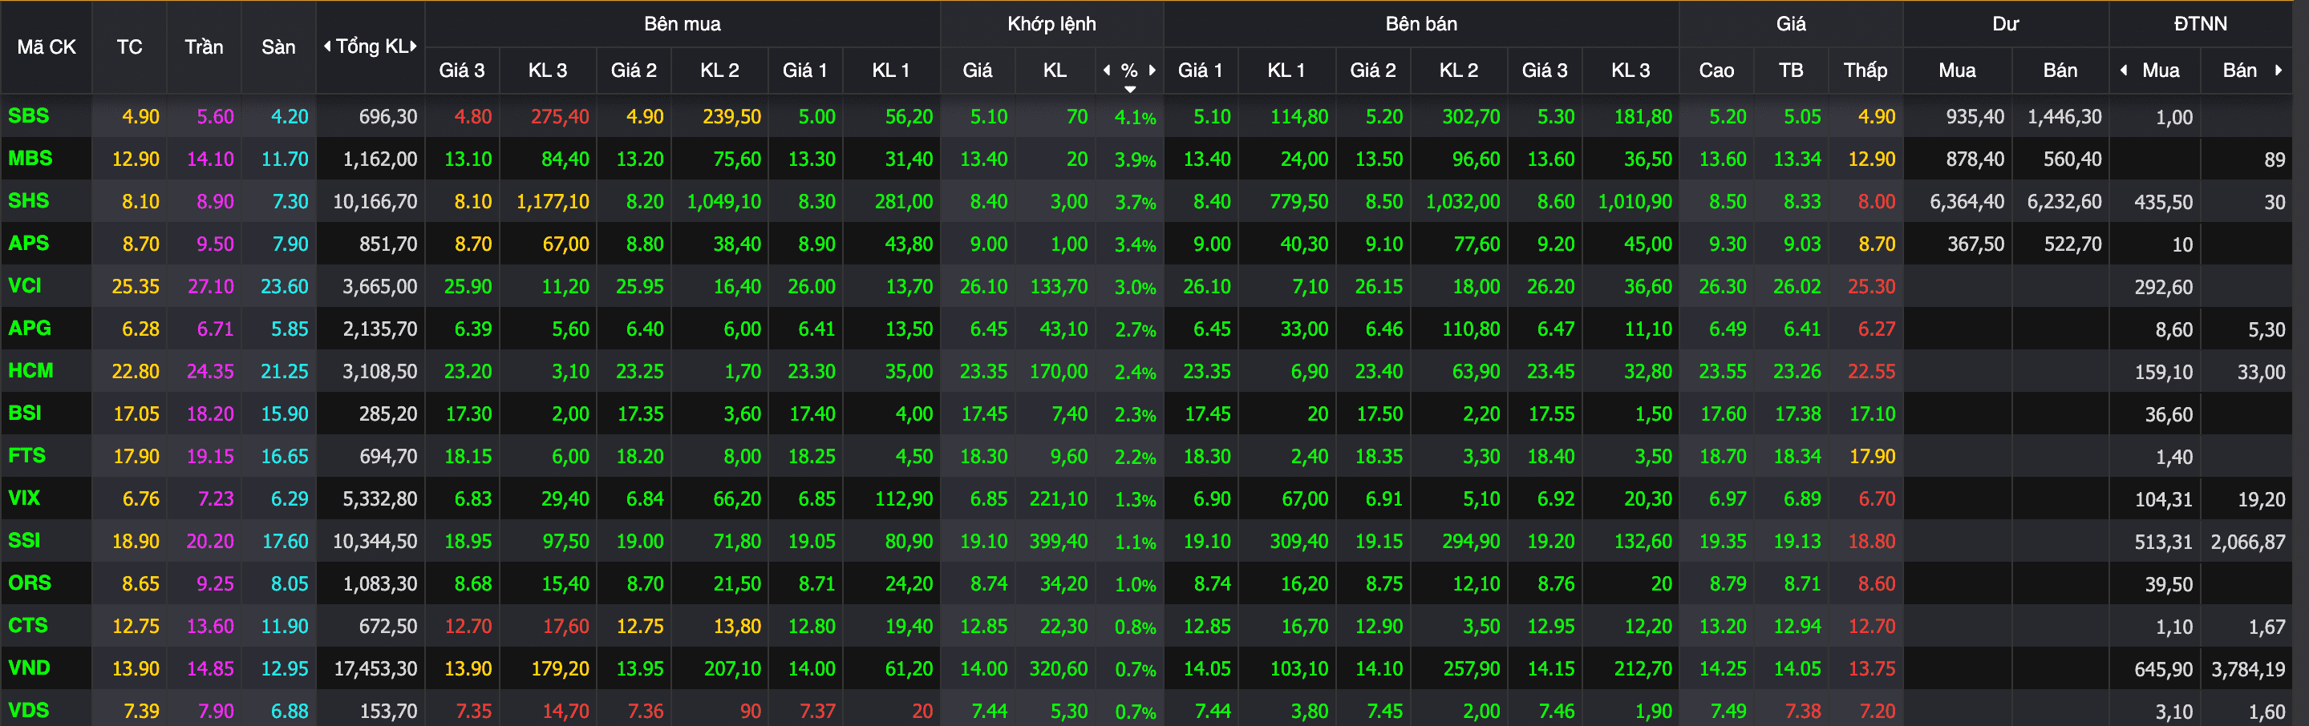Image resolution: width=2309 pixels, height=726 pixels.
Task: Sort by Mã CK column header
Action: [47, 46]
